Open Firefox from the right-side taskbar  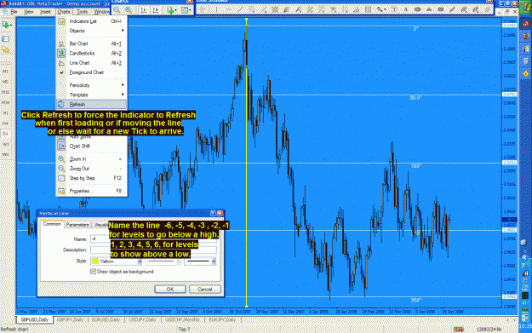coord(526,36)
